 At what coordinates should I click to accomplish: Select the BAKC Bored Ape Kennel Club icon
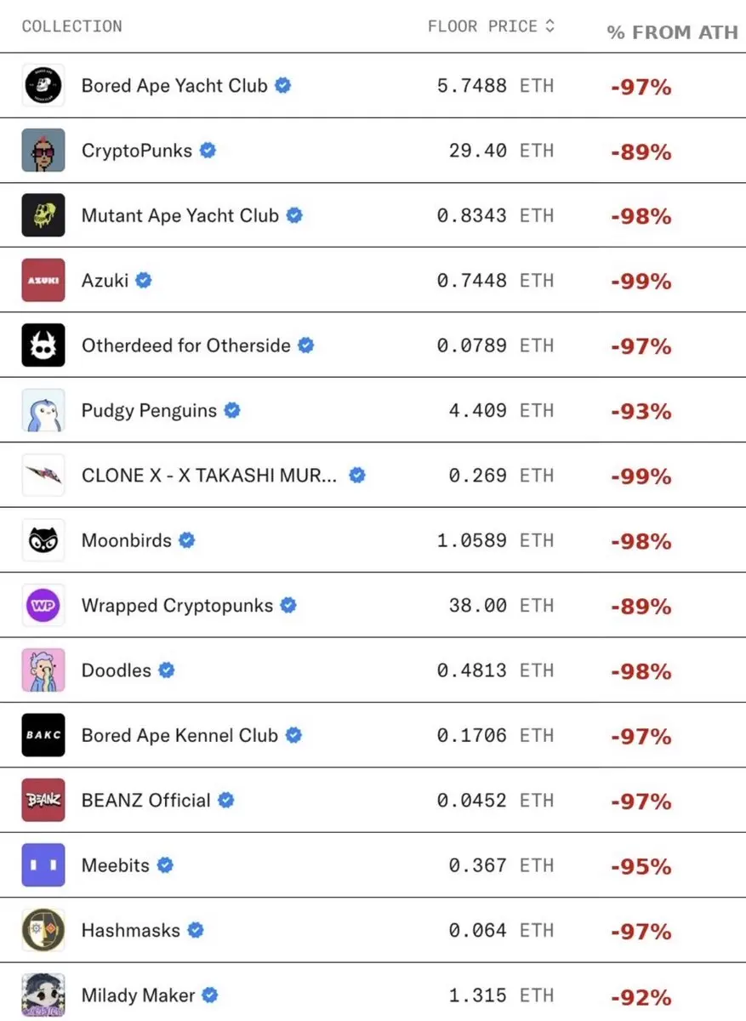43,735
